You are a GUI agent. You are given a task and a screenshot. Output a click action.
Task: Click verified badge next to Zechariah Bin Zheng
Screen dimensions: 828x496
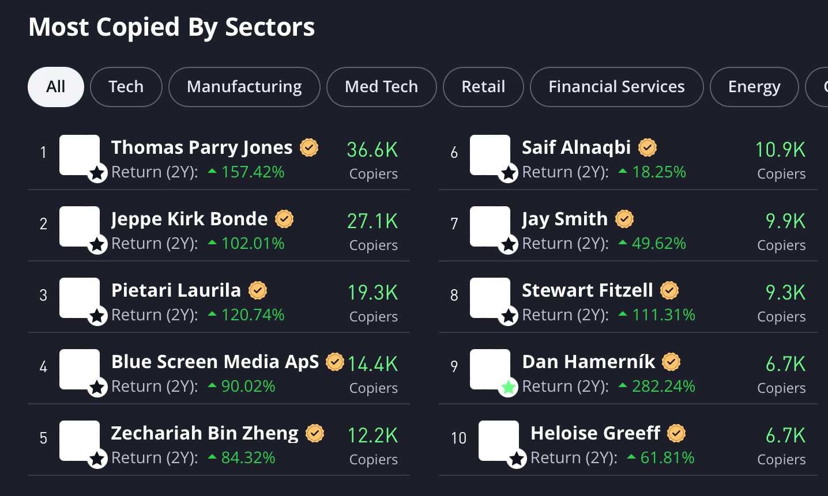[x=315, y=433]
